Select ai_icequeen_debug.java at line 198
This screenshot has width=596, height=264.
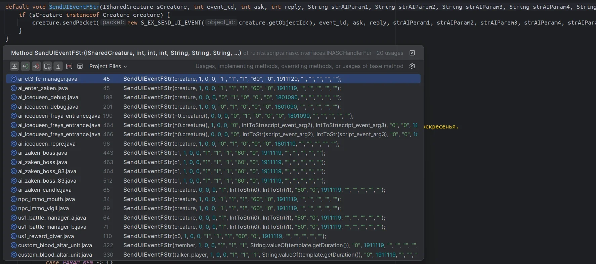point(48,97)
